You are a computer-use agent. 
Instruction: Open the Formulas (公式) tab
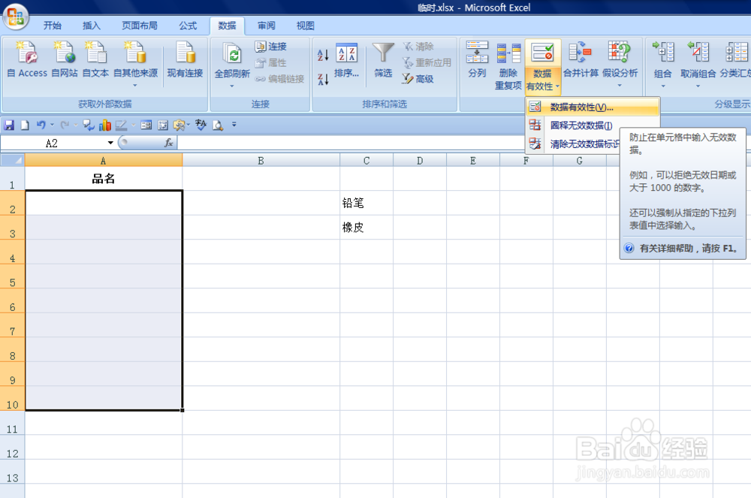click(188, 26)
